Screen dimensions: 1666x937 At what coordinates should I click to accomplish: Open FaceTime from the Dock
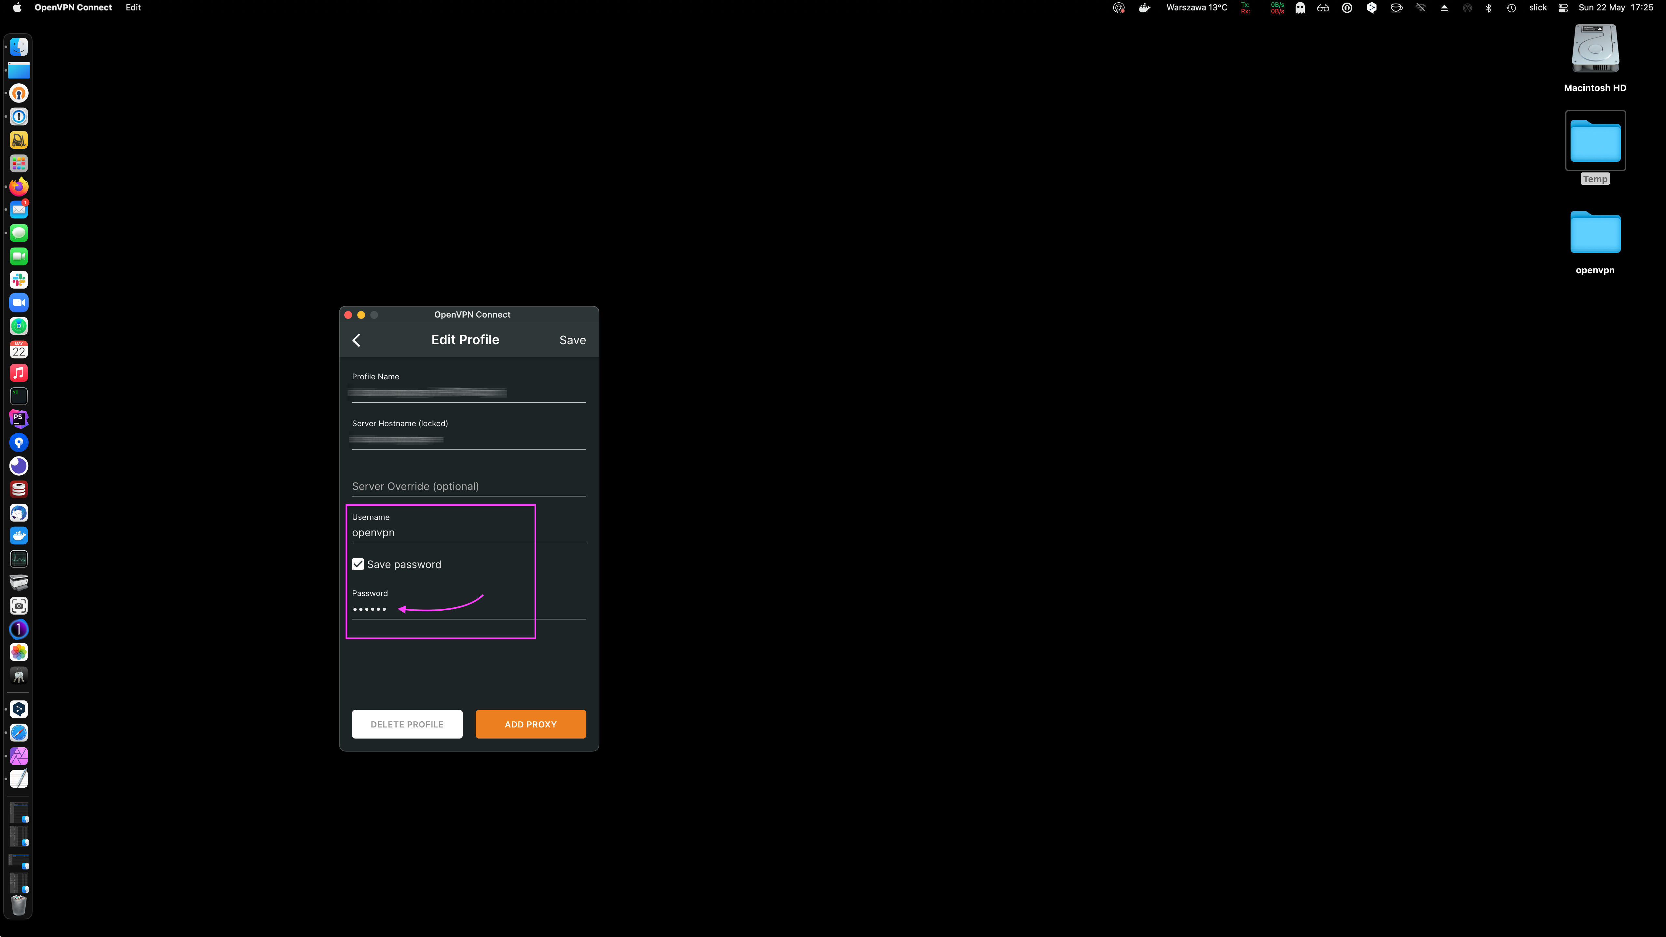(19, 256)
